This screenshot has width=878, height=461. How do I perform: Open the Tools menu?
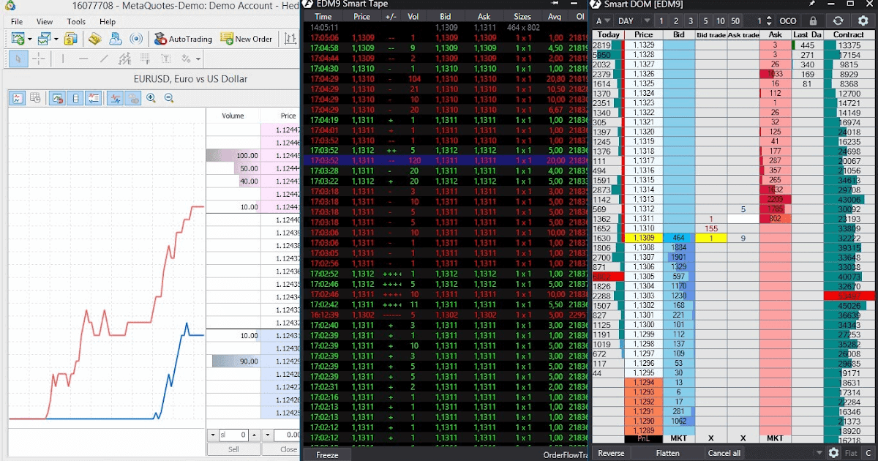(x=76, y=22)
